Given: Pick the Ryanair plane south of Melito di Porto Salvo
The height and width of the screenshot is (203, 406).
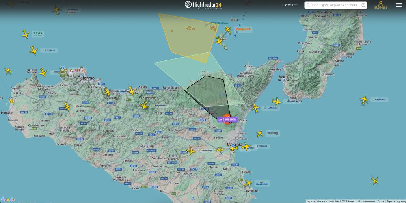Looking at the screenshot, I should [x=276, y=101].
